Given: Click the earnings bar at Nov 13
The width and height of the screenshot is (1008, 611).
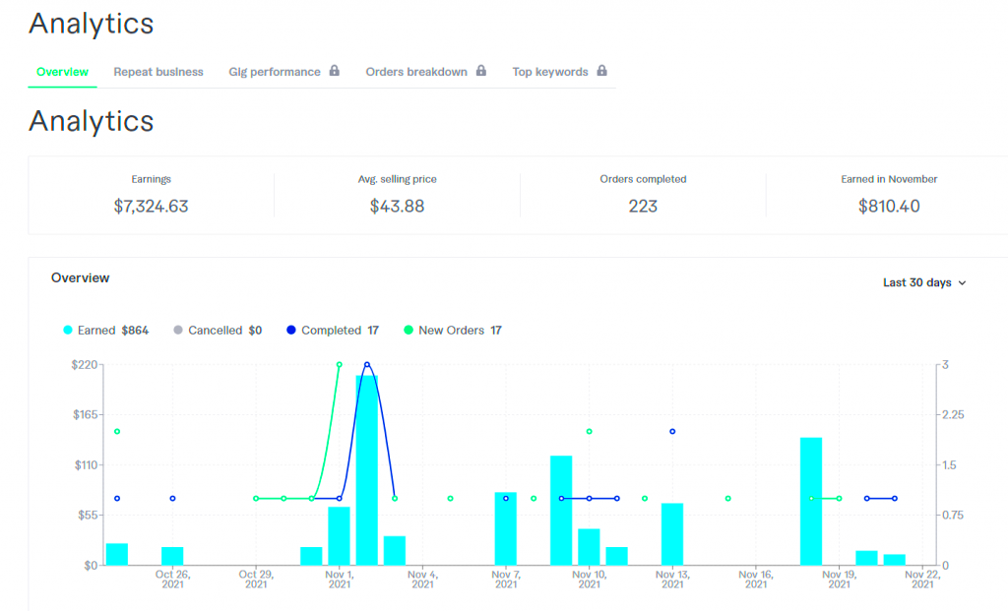Looking at the screenshot, I should 672,534.
